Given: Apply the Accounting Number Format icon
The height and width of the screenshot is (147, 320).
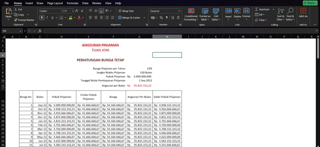Looking at the screenshot, I should click(153, 18).
